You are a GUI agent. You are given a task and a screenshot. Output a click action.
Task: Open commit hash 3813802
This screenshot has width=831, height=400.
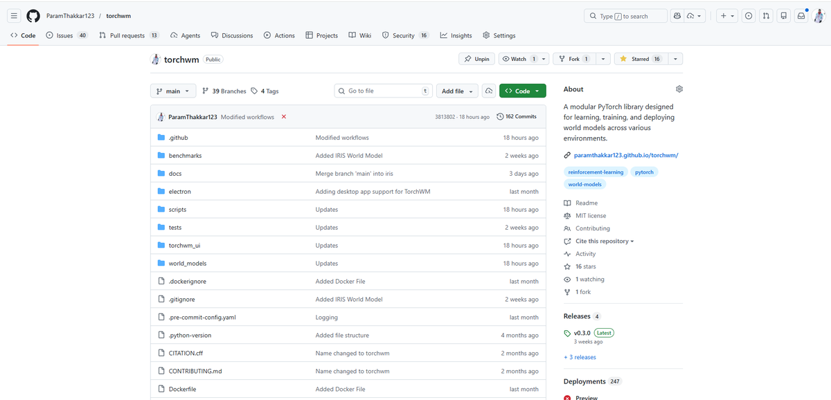pos(445,117)
